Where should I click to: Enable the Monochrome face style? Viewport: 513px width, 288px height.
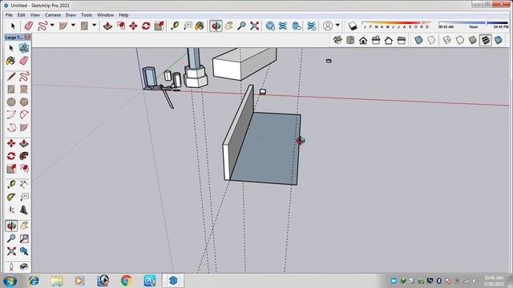pyautogui.click(x=499, y=40)
